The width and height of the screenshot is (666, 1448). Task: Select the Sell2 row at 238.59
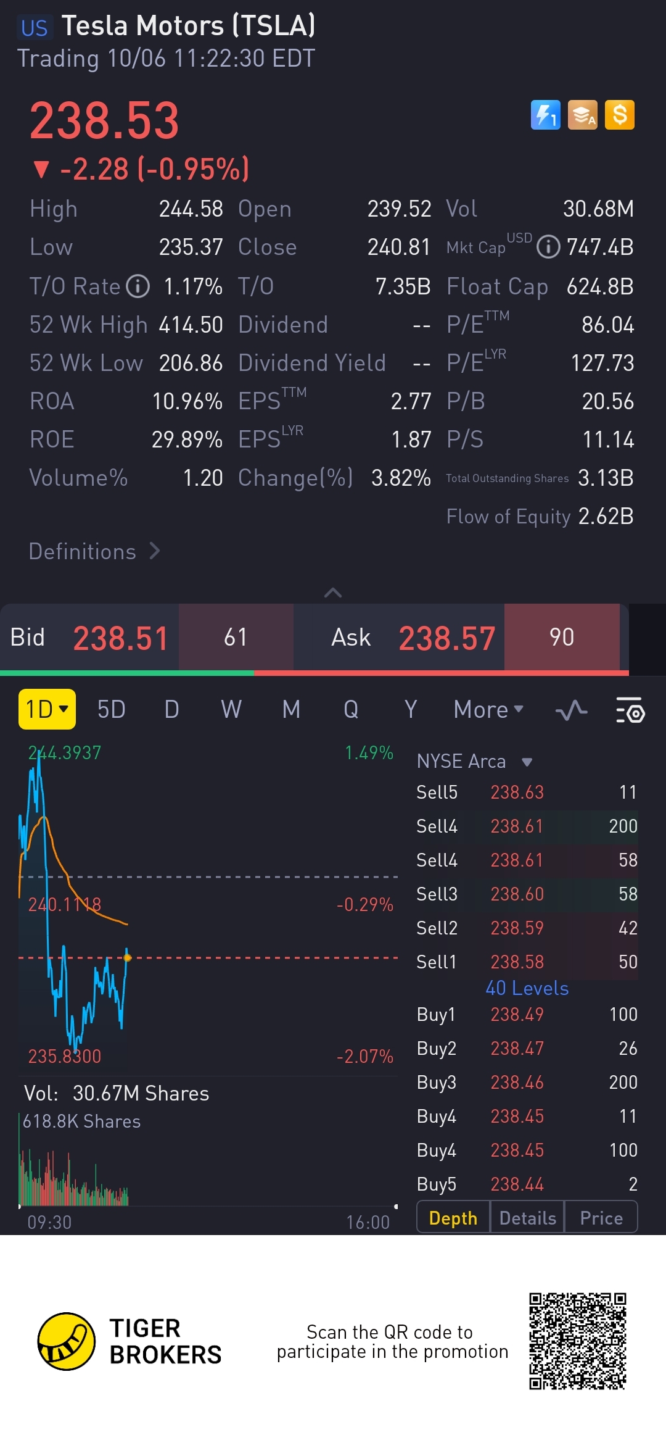(x=527, y=928)
